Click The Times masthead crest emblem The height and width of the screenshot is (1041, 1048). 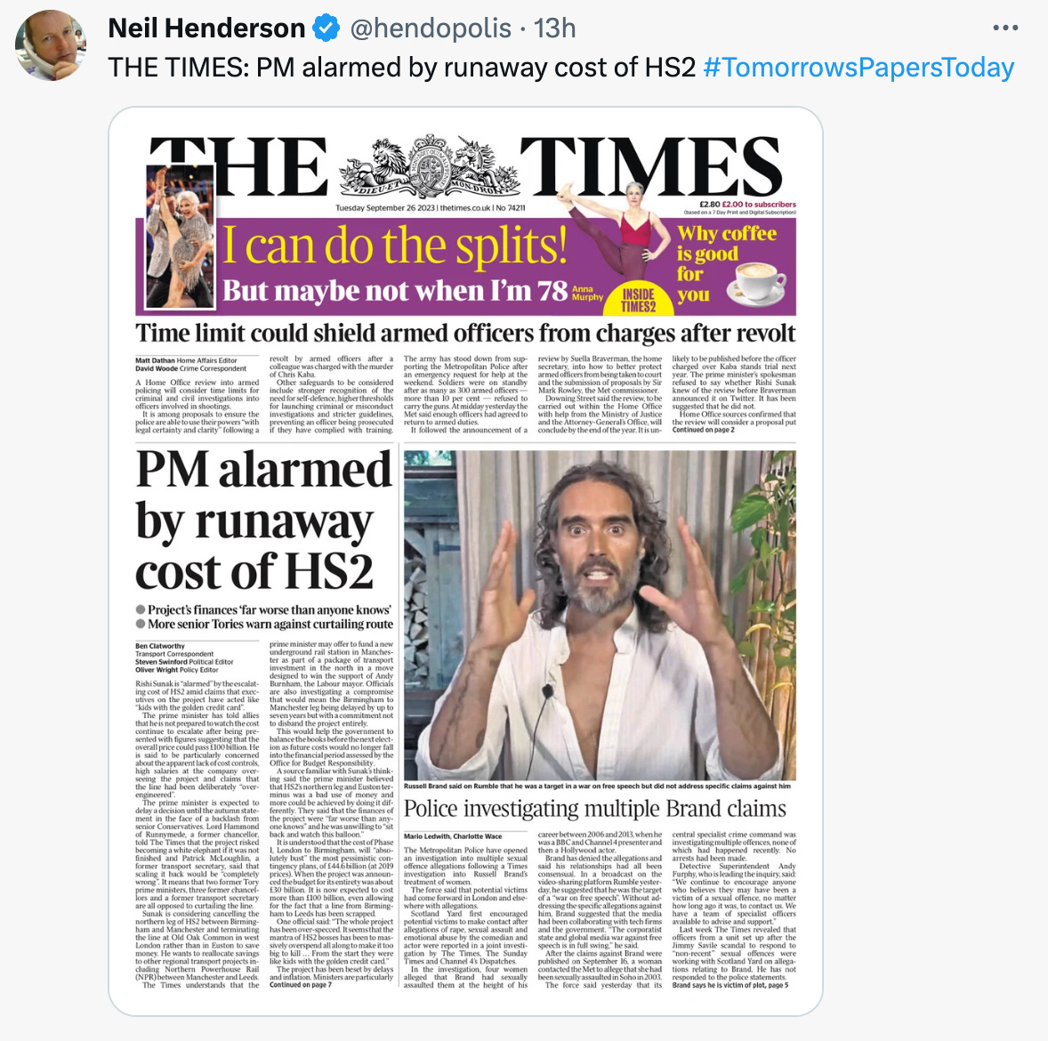click(x=423, y=165)
